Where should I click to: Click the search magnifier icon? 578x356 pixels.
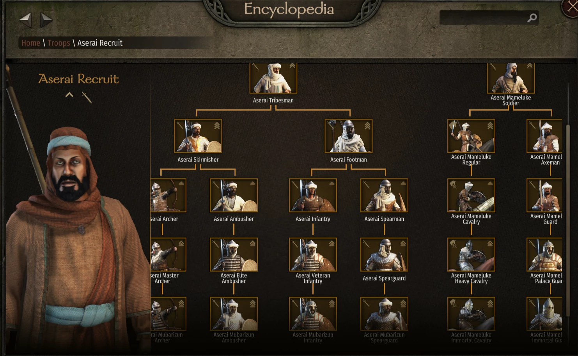pyautogui.click(x=532, y=18)
